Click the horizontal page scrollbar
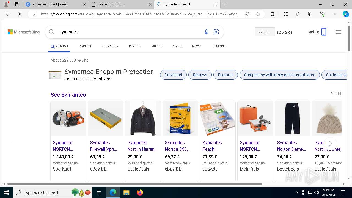Image resolution: width=352 pixels, height=198 pixels. pyautogui.click(x=135, y=184)
